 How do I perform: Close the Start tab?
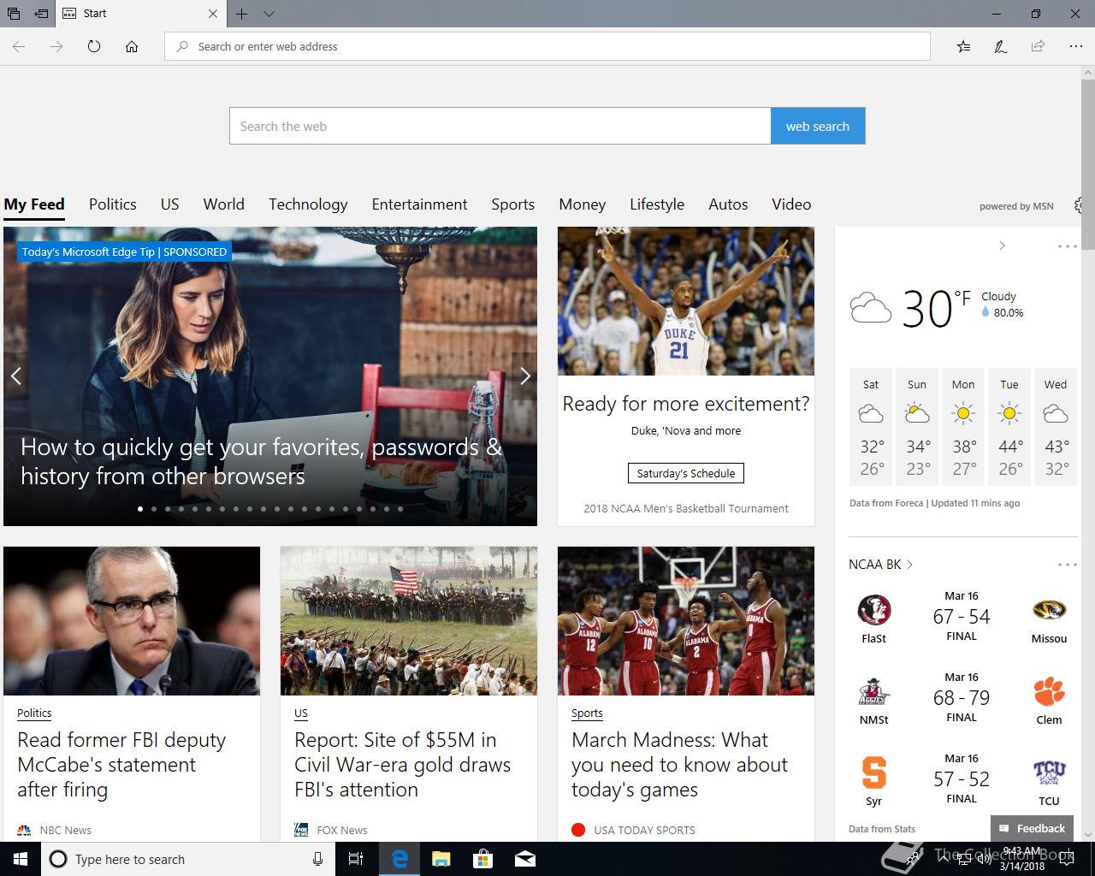[x=213, y=14]
